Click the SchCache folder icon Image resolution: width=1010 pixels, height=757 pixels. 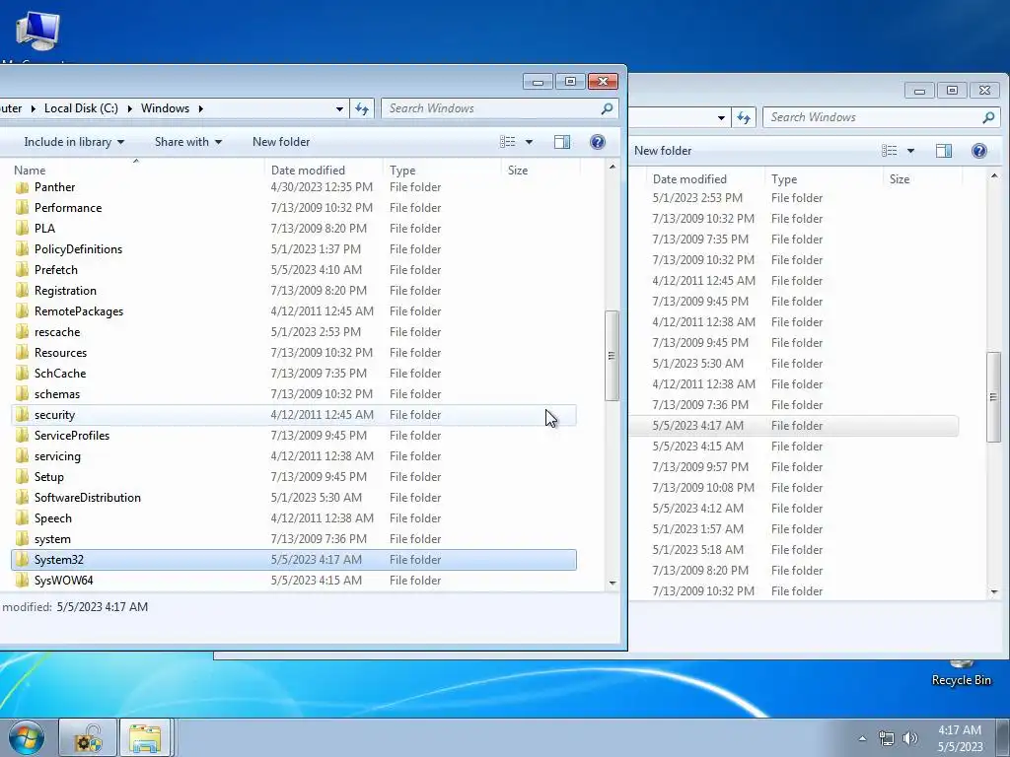pos(22,374)
